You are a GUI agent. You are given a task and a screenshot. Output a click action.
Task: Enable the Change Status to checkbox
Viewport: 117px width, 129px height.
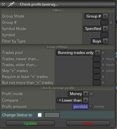[x=40, y=115]
